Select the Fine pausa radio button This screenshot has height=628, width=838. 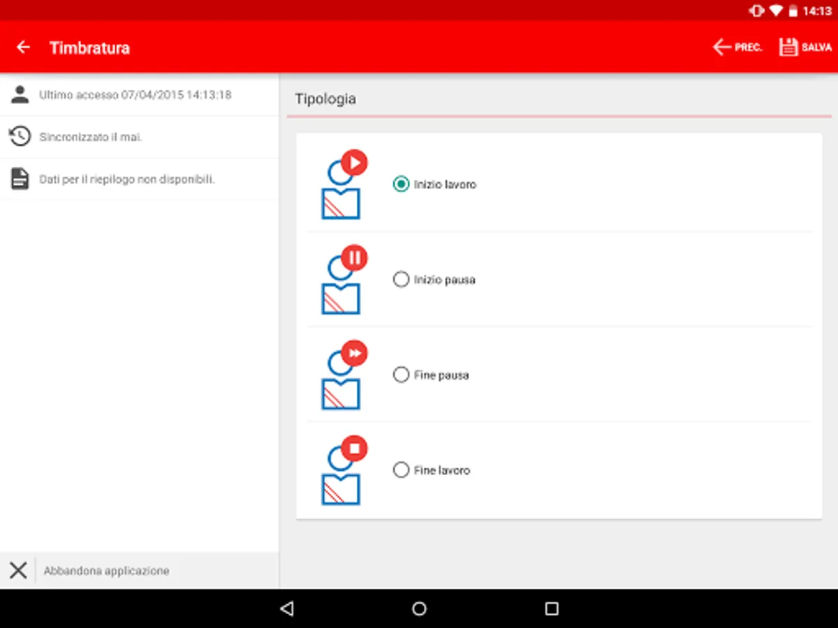click(401, 375)
